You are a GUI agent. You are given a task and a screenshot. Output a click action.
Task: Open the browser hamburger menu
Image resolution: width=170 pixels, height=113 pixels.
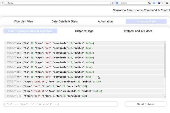click(x=167, y=3)
